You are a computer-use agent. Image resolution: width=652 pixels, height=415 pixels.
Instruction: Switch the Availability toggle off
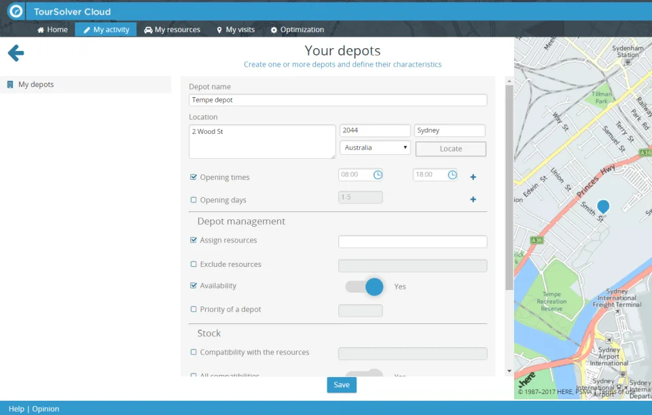coord(365,287)
